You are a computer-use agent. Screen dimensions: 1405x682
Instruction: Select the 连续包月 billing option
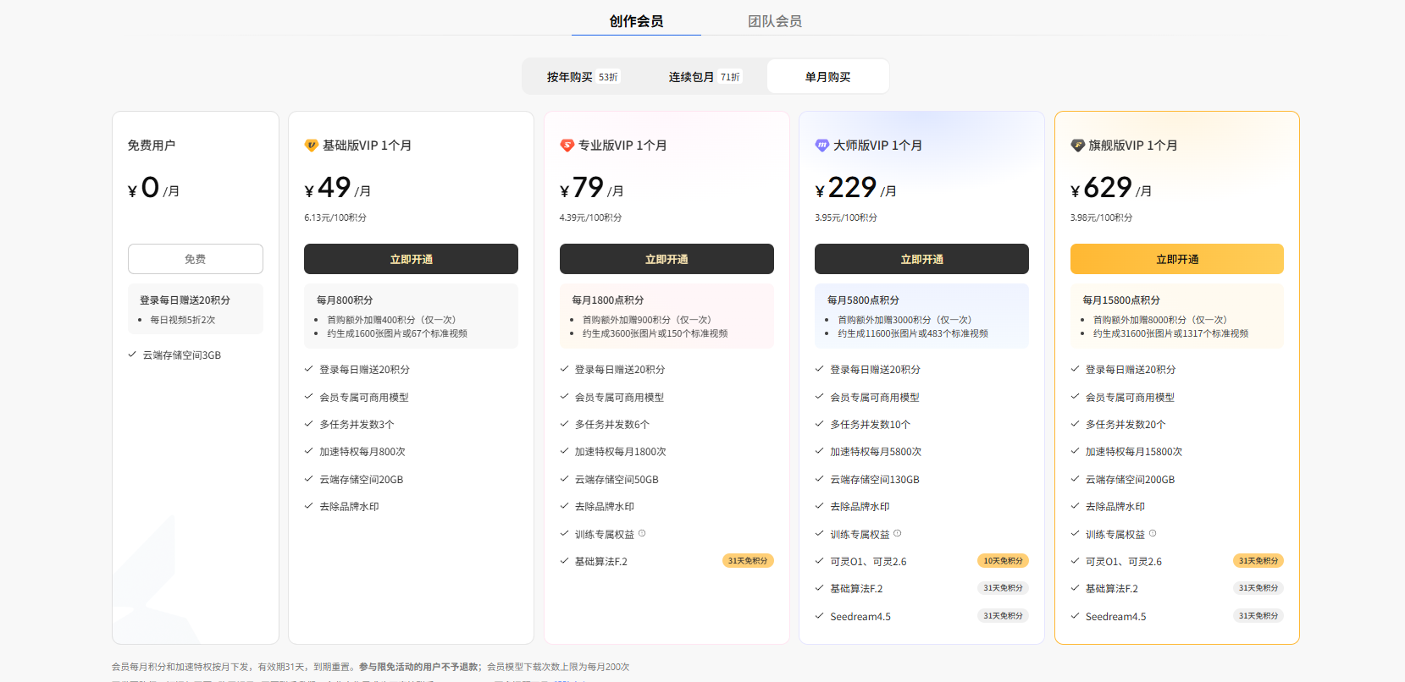pyautogui.click(x=705, y=77)
